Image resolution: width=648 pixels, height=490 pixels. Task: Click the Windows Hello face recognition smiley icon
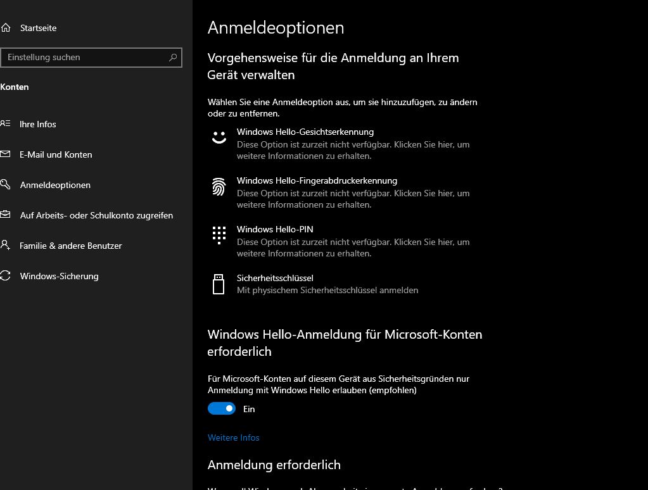pos(219,137)
